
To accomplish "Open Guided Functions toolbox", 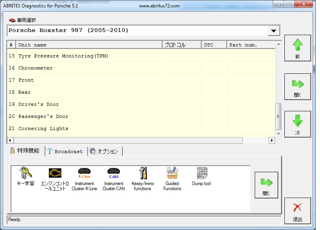I will pyautogui.click(x=172, y=179).
